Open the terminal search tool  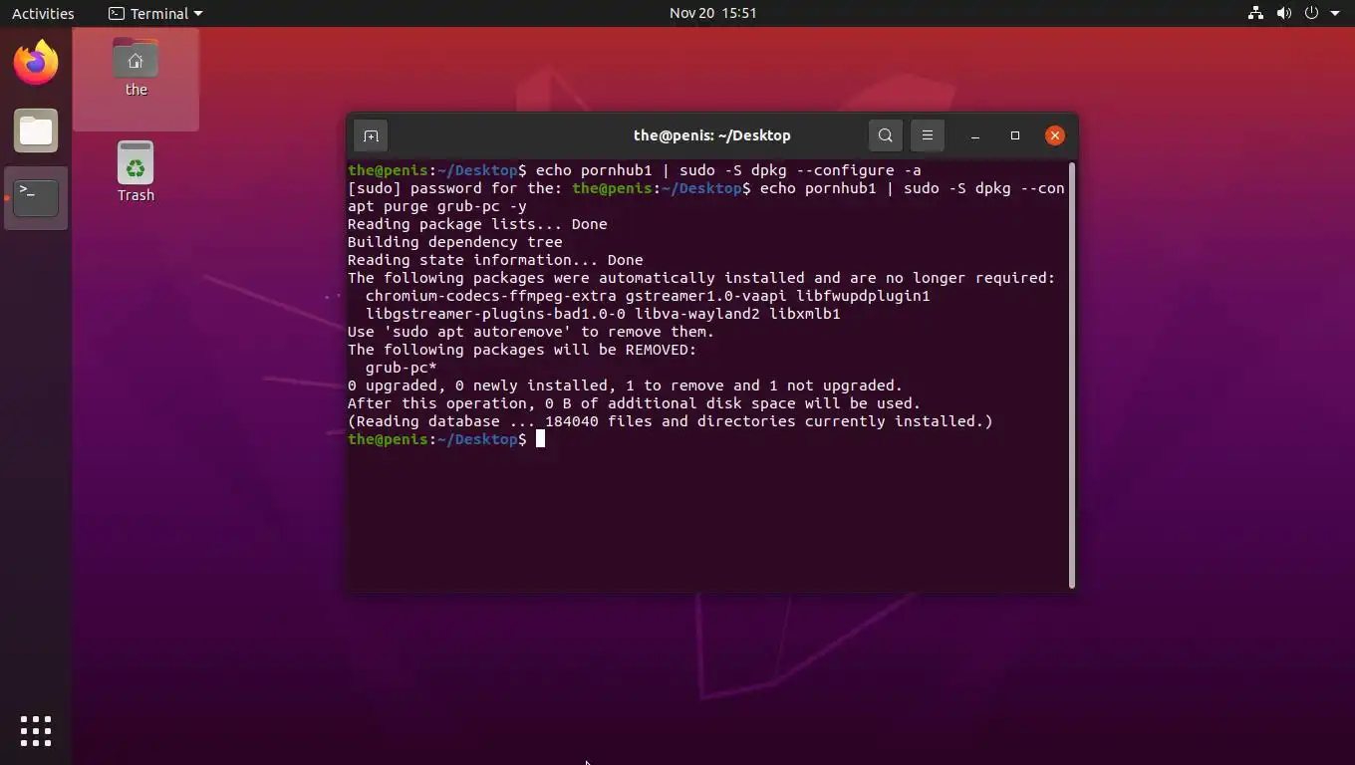[886, 135]
